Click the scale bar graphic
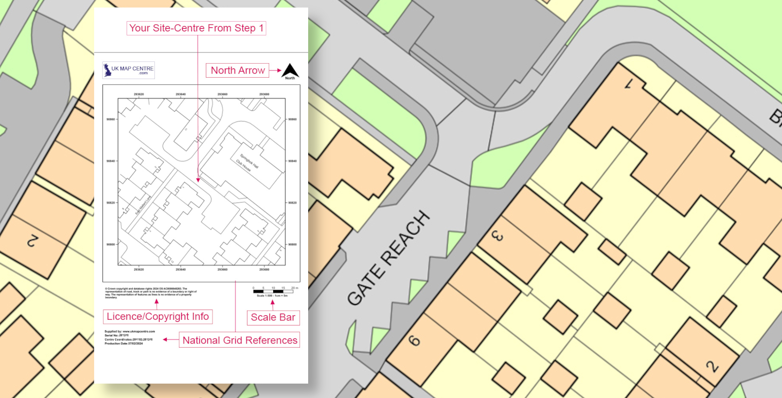The height and width of the screenshot is (398, 782). pos(273,292)
